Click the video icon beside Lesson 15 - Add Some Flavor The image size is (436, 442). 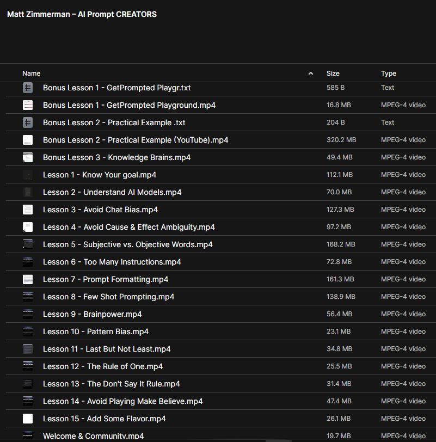tap(28, 419)
